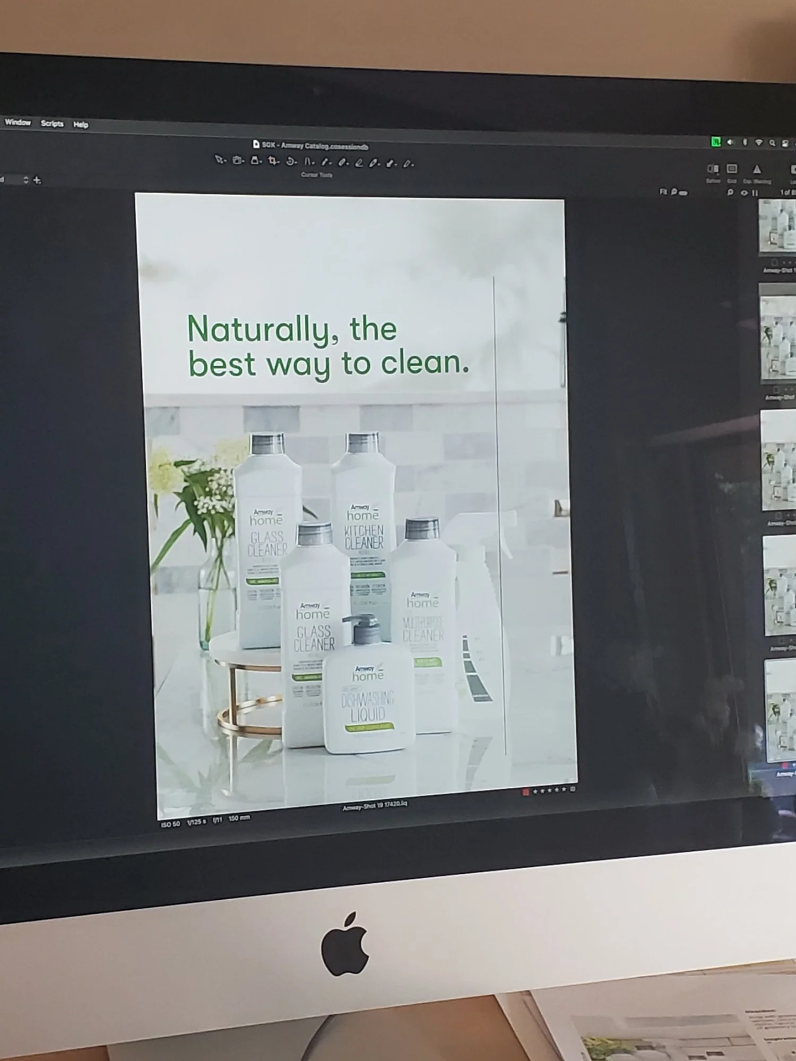Click the session title 'SGK - Amway Catalog.cosessiondb'
The image size is (796, 1061).
[x=315, y=146]
